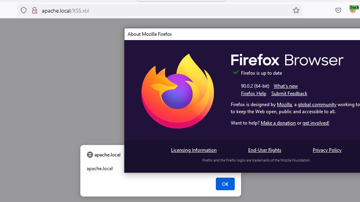This screenshot has width=360, height=202.
Task: Open the Privacy Policy link
Action: click(x=327, y=150)
